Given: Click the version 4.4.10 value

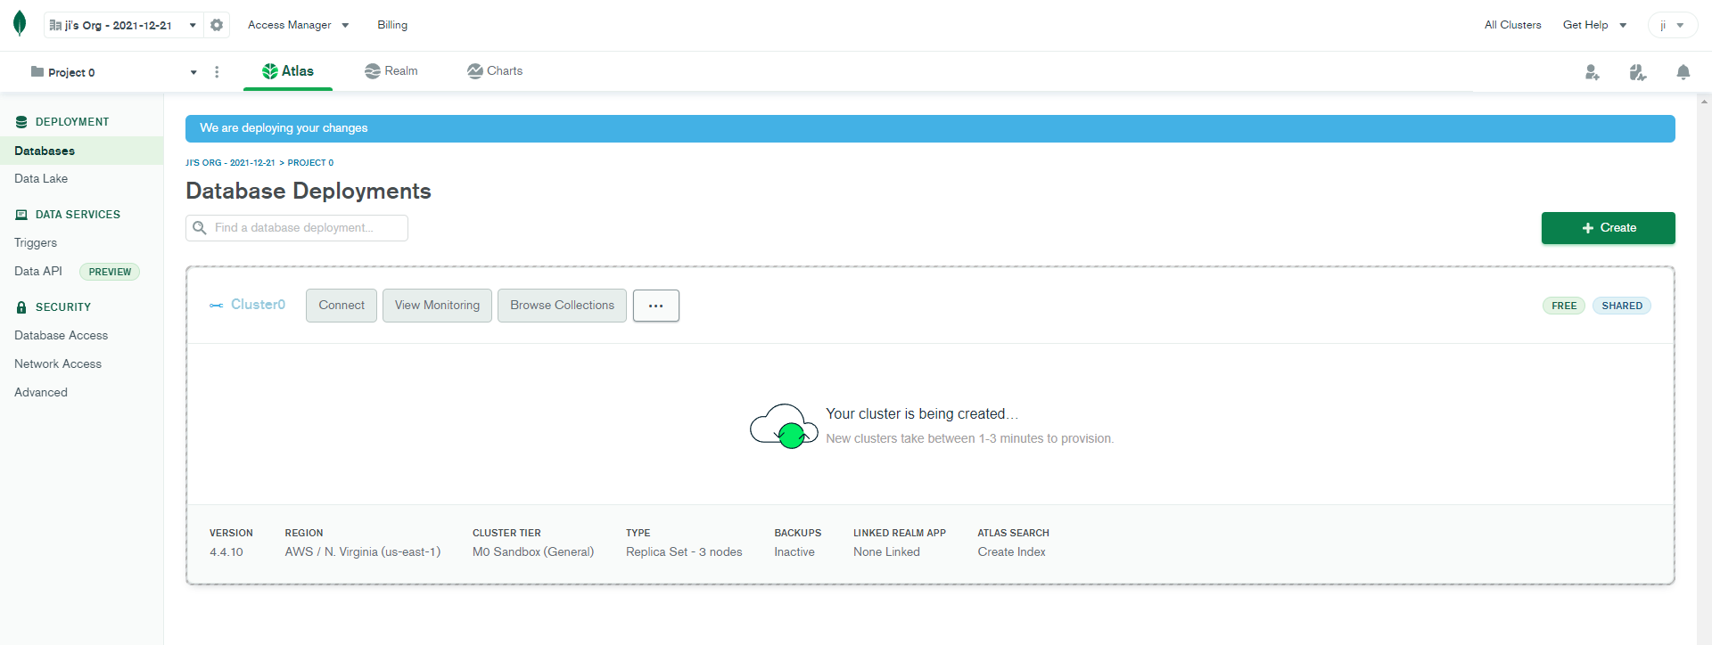Looking at the screenshot, I should pos(226,552).
